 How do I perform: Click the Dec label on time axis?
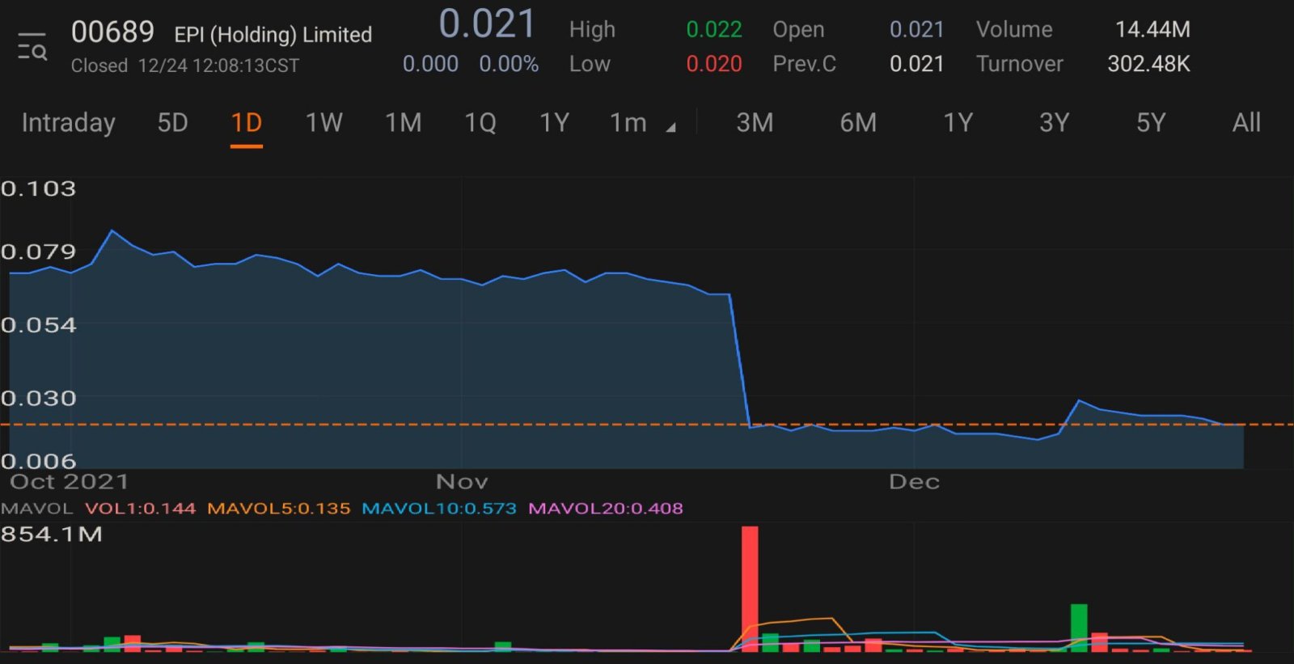tap(914, 482)
